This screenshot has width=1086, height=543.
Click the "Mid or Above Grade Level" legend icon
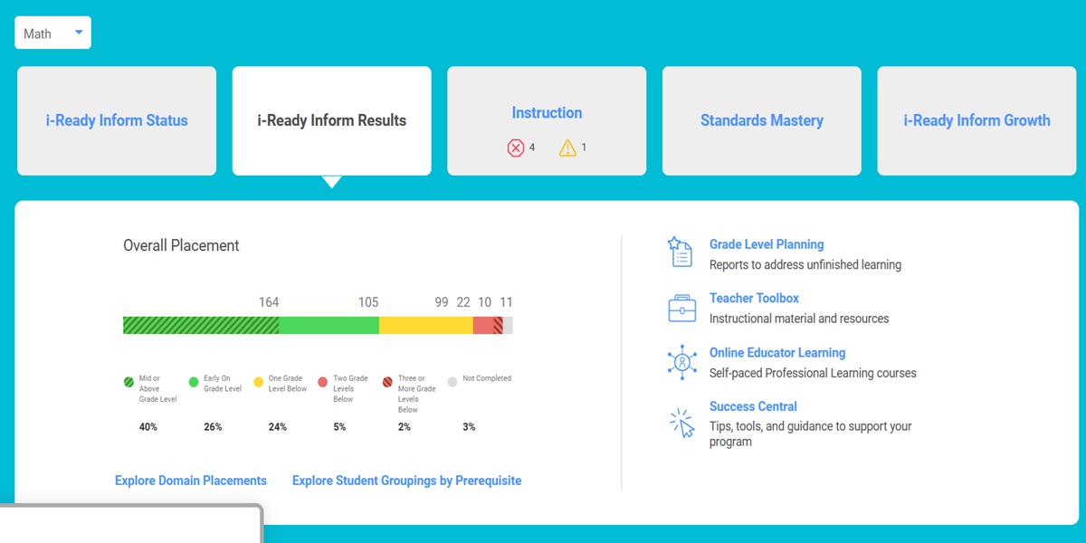click(129, 380)
